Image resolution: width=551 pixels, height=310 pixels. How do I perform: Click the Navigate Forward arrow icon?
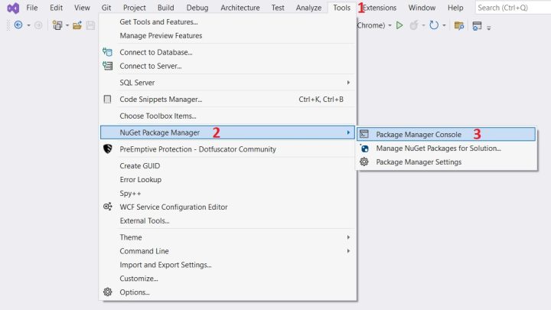pos(38,25)
